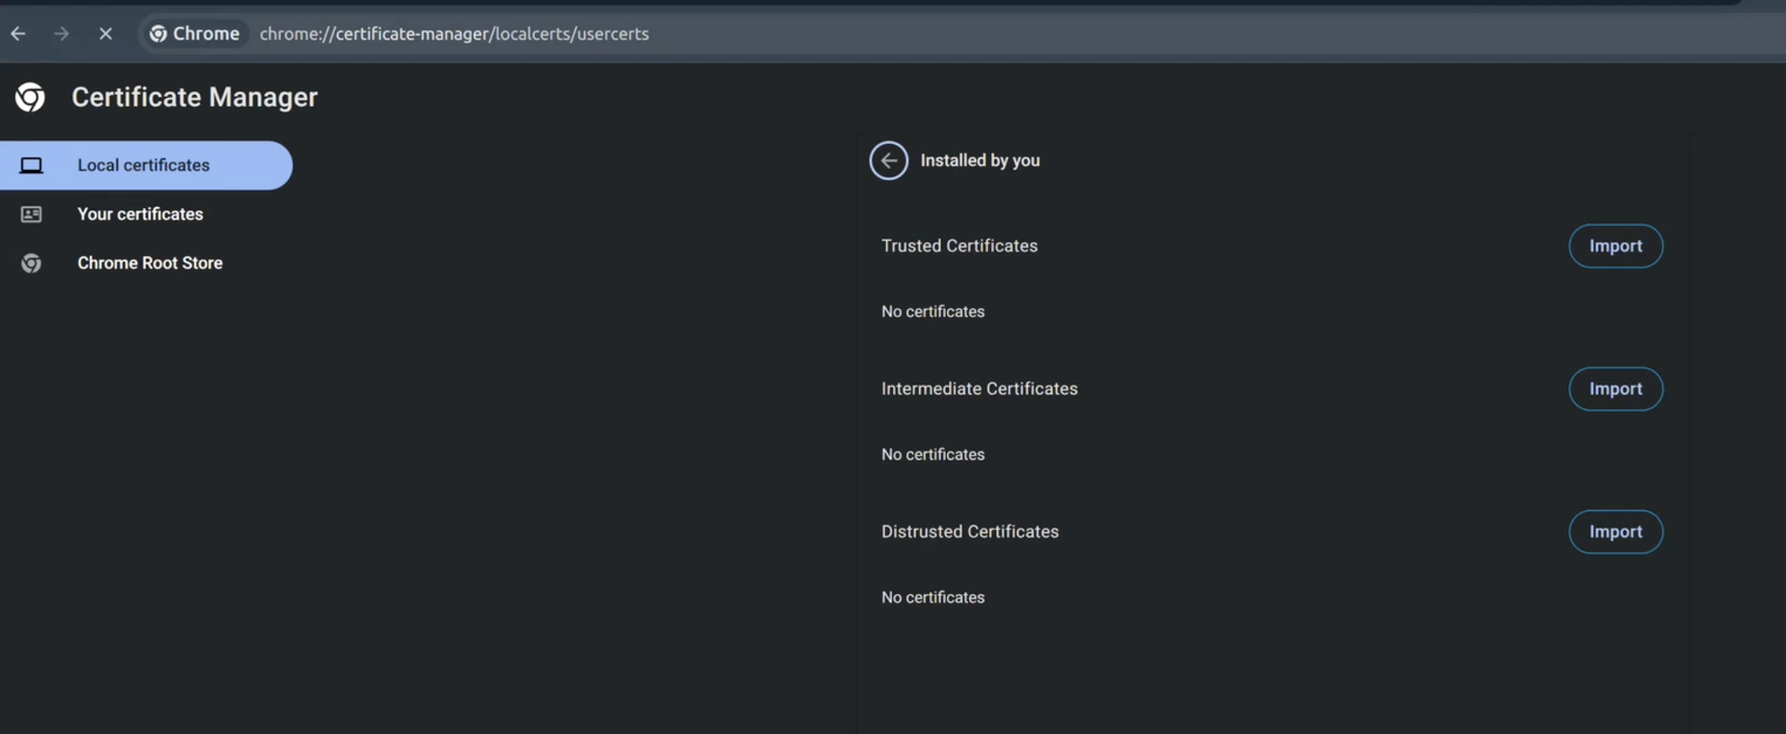This screenshot has height=734, width=1786.
Task: Import a Distrusted Certificate
Action: coord(1616,532)
